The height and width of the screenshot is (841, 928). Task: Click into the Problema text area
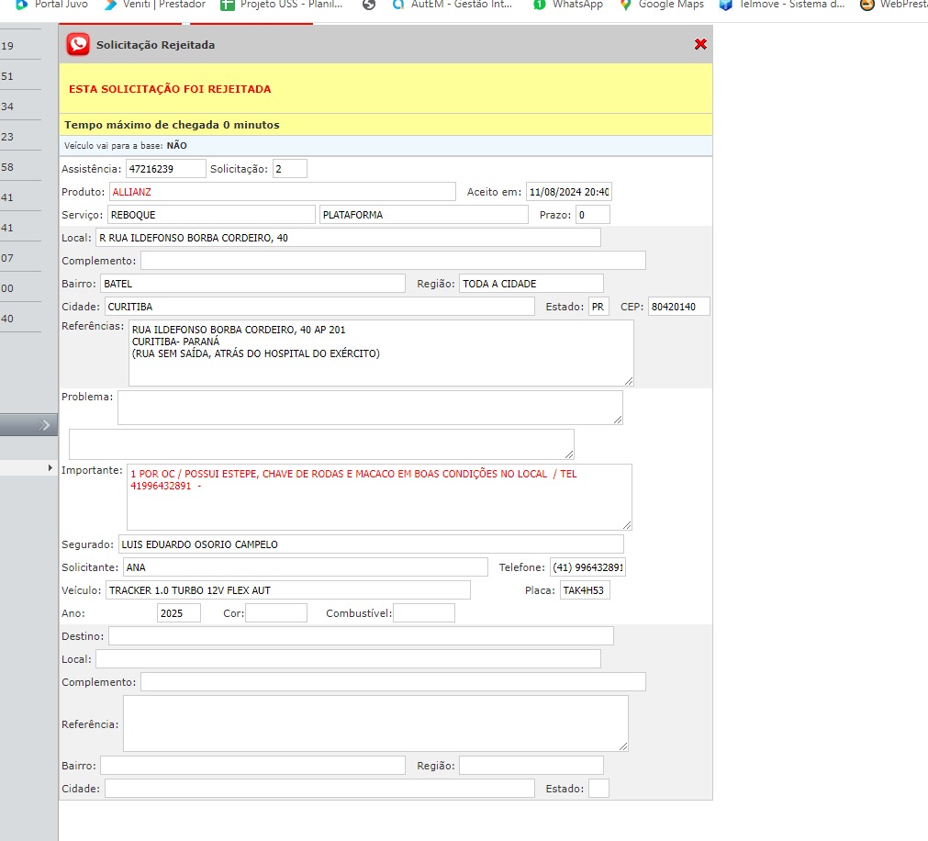(369, 408)
